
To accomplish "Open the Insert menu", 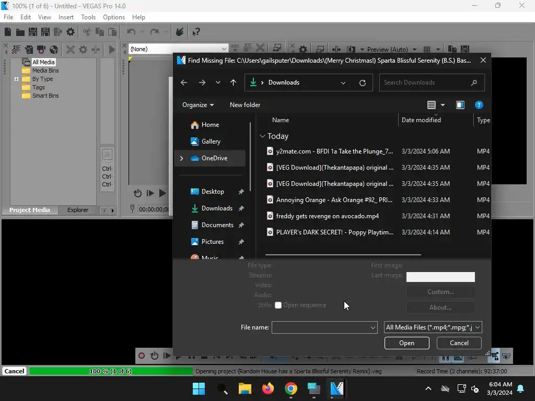I will coord(66,17).
